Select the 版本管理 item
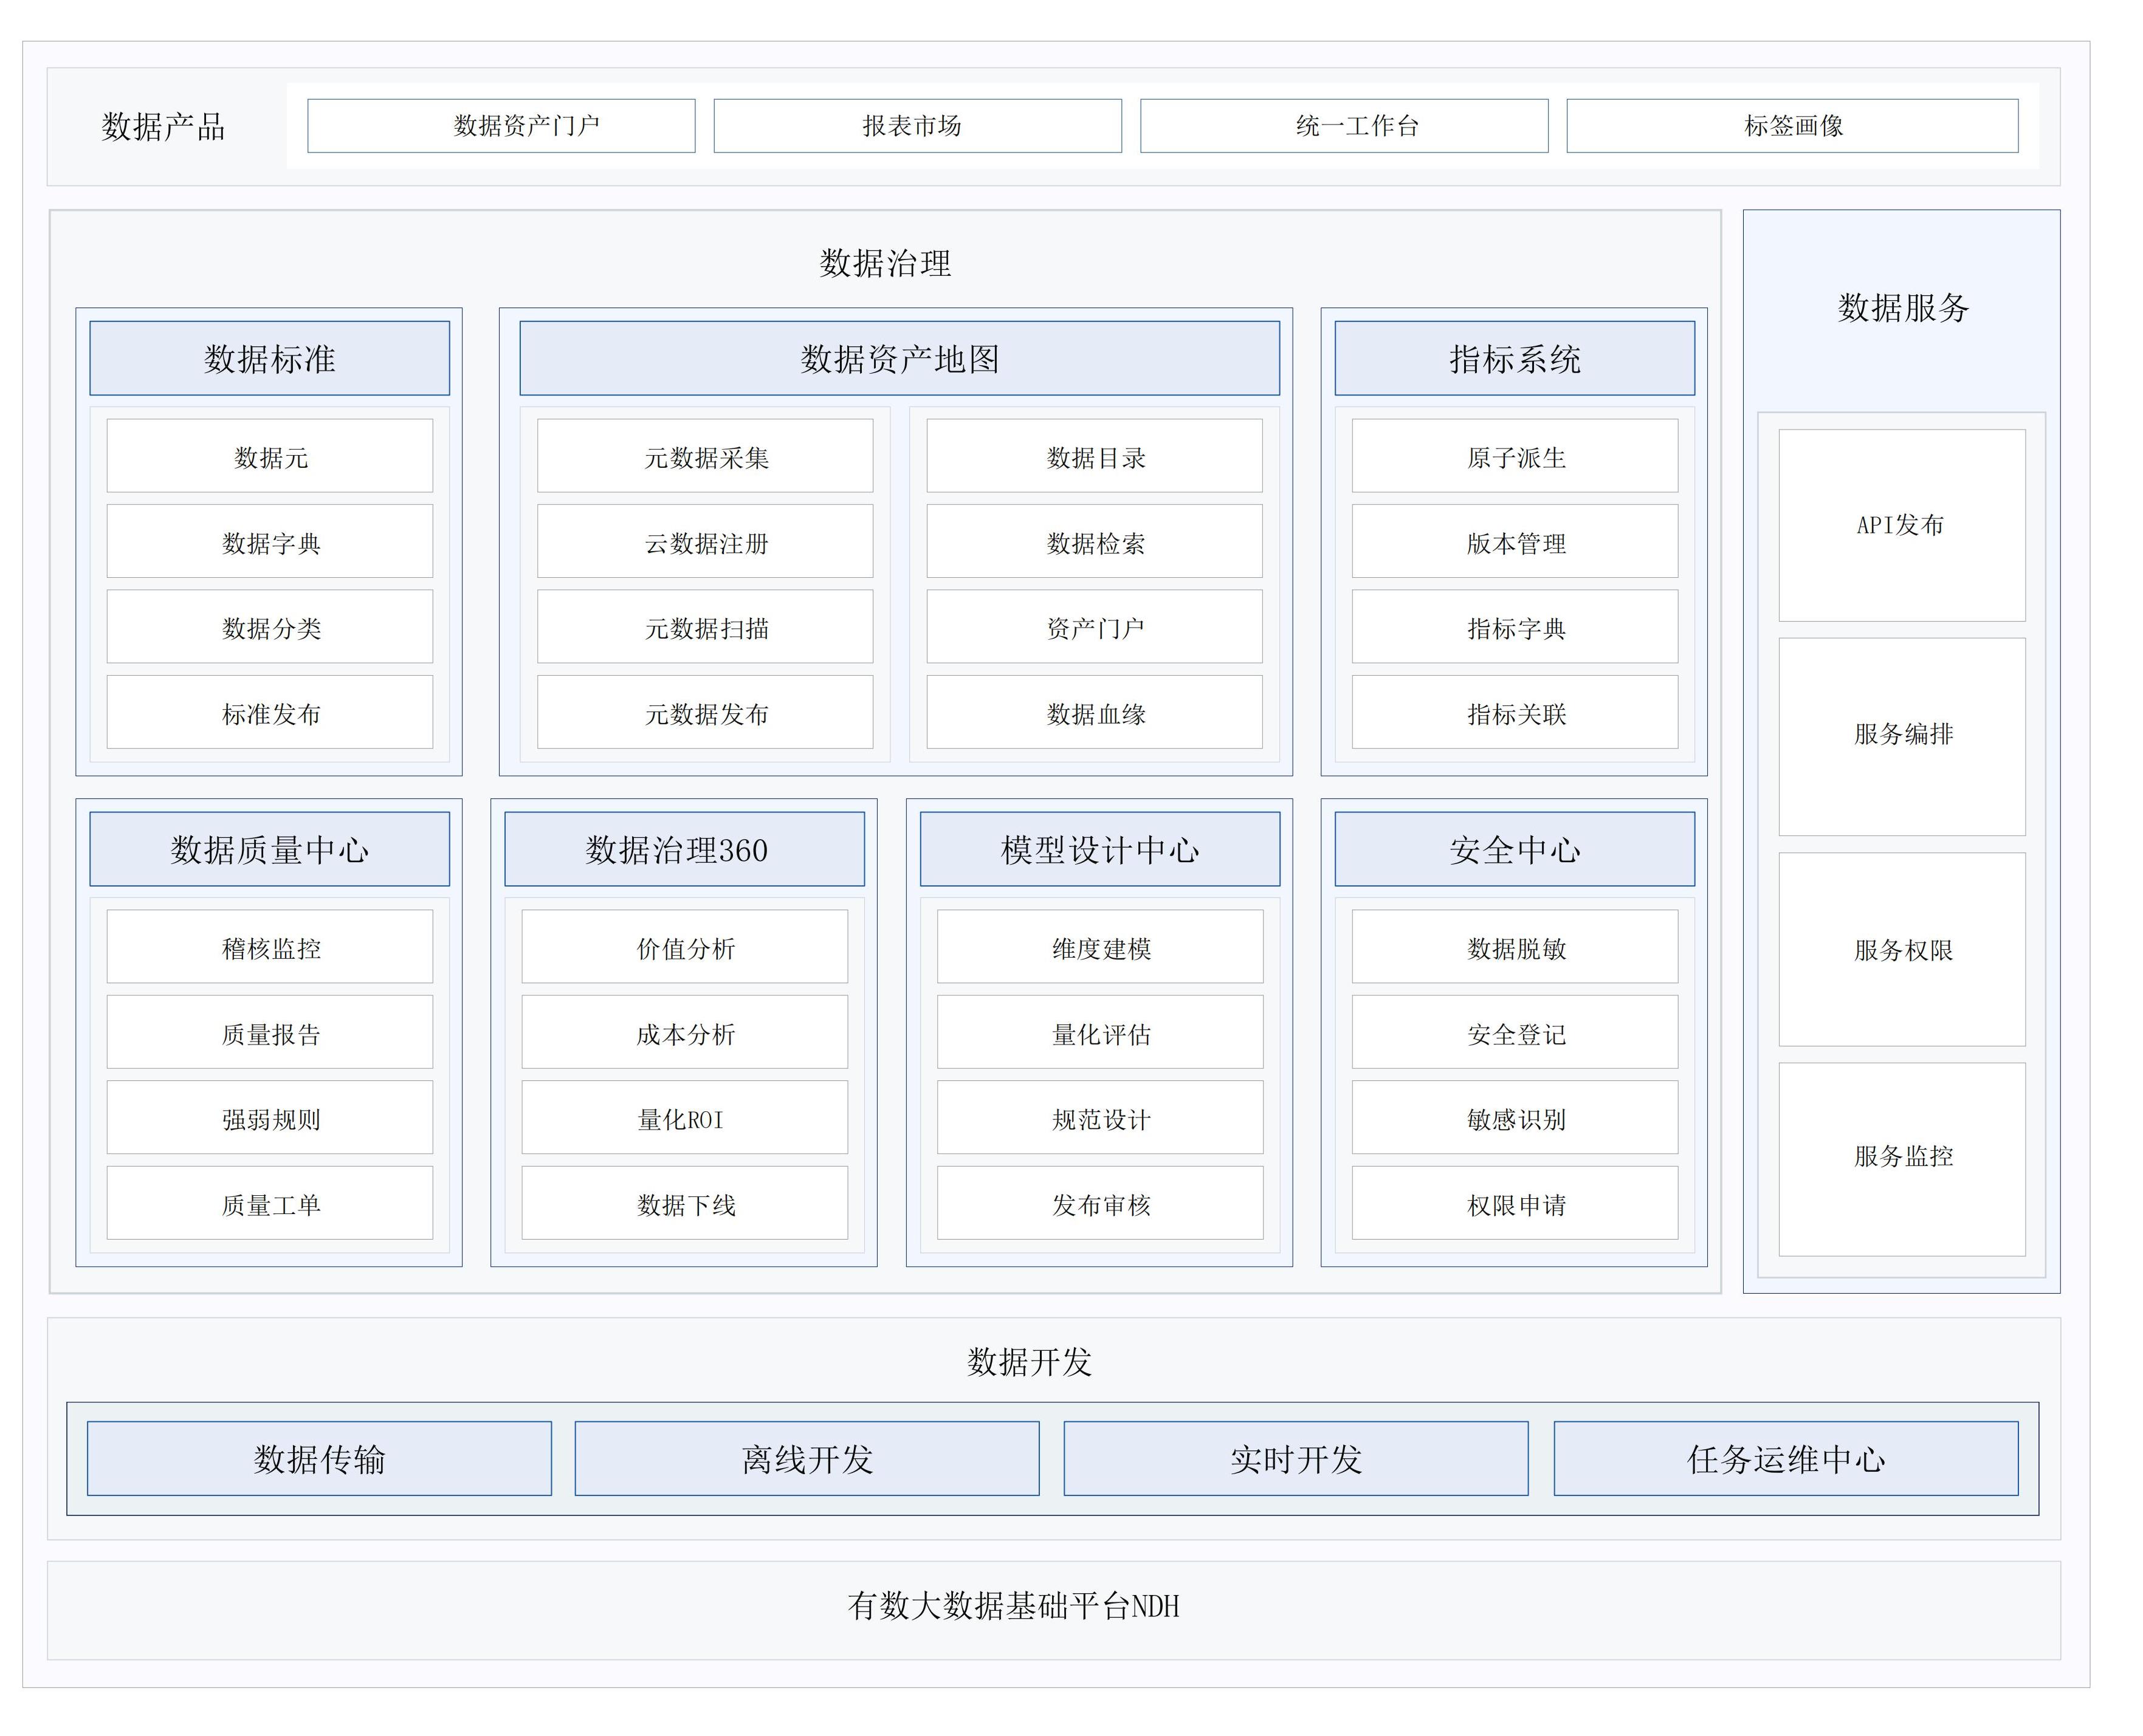 [x=1515, y=541]
